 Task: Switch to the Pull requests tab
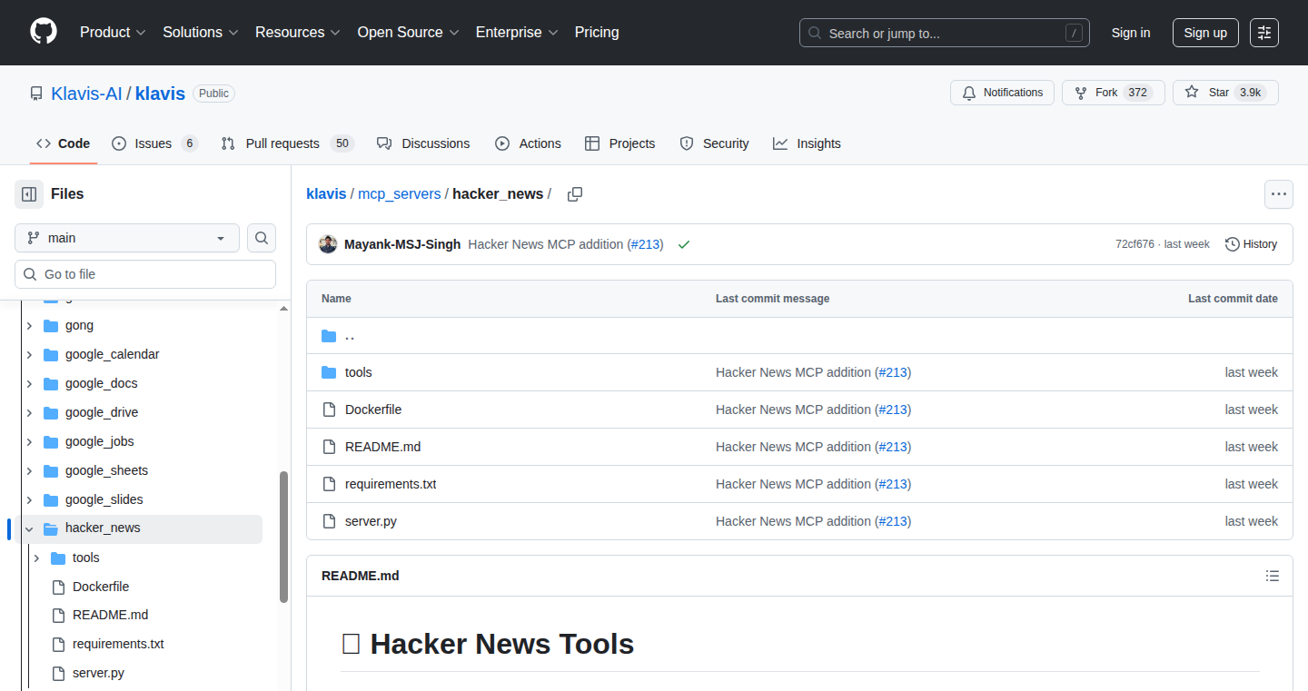287,143
